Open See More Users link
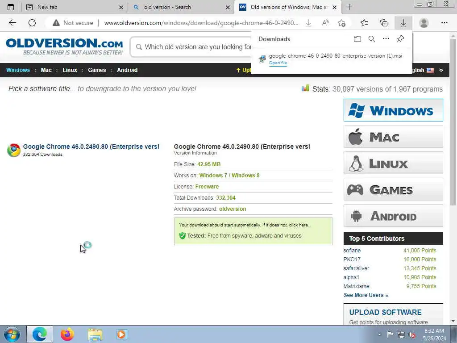This screenshot has width=457, height=343. [366, 295]
